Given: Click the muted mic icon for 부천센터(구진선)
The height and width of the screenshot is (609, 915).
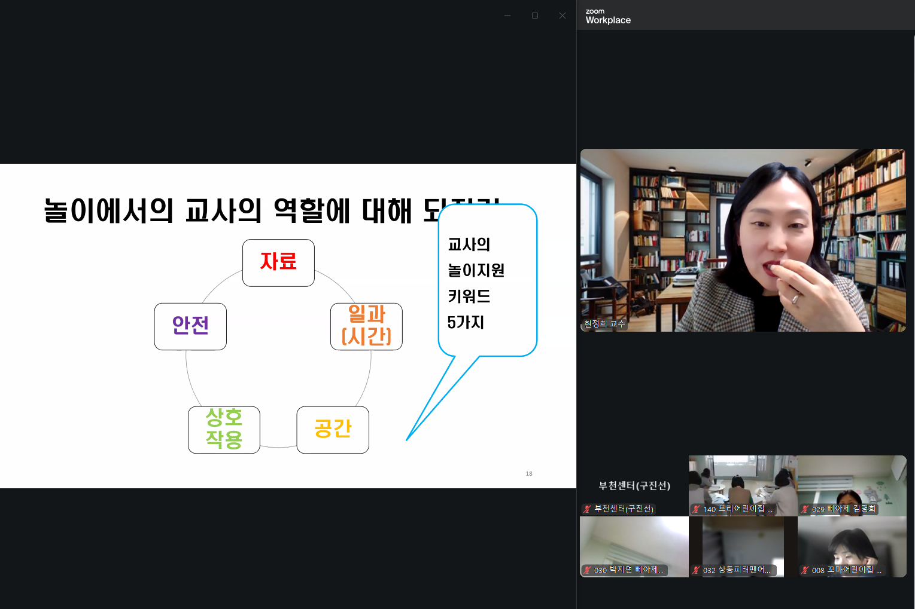Looking at the screenshot, I should [x=588, y=509].
